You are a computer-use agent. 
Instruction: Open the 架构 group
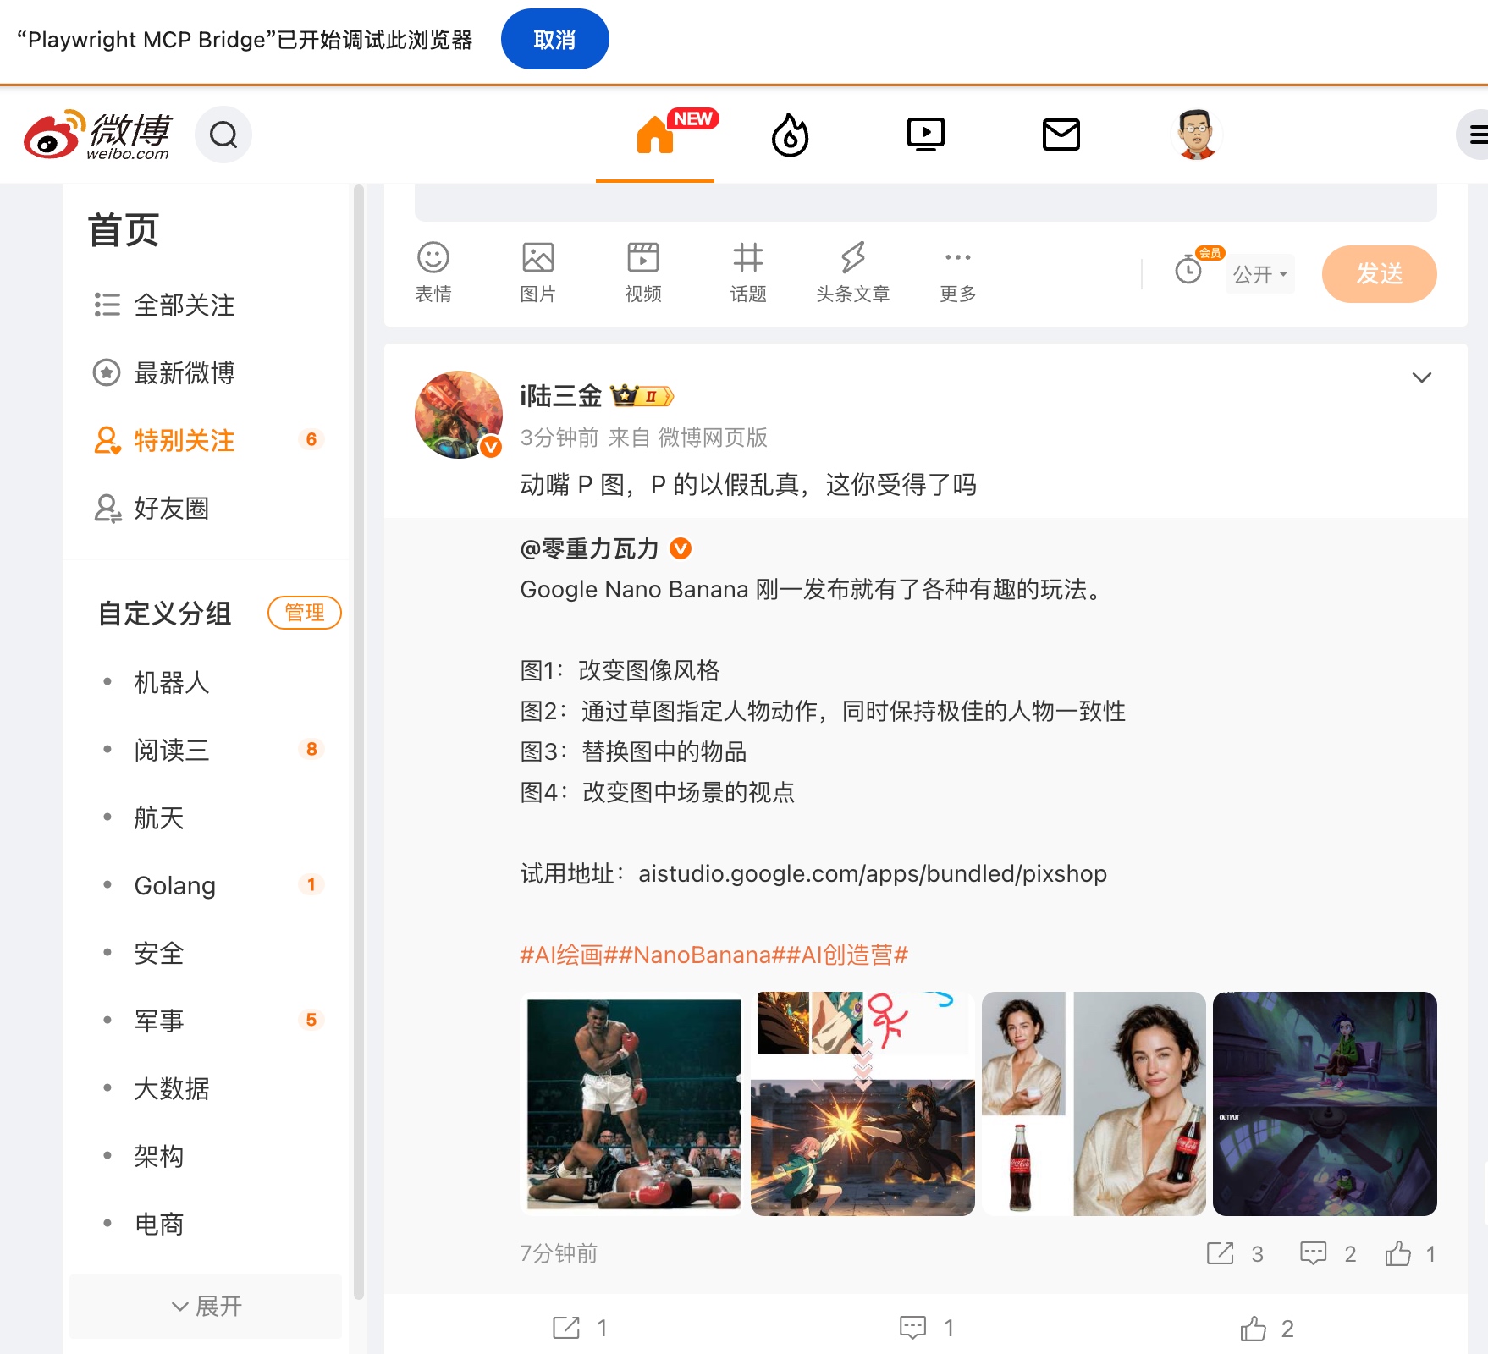click(x=207, y=1156)
